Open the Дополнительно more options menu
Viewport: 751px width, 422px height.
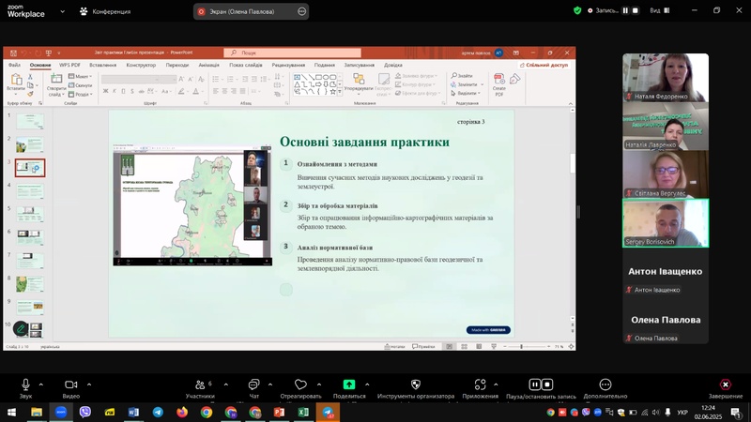(605, 385)
